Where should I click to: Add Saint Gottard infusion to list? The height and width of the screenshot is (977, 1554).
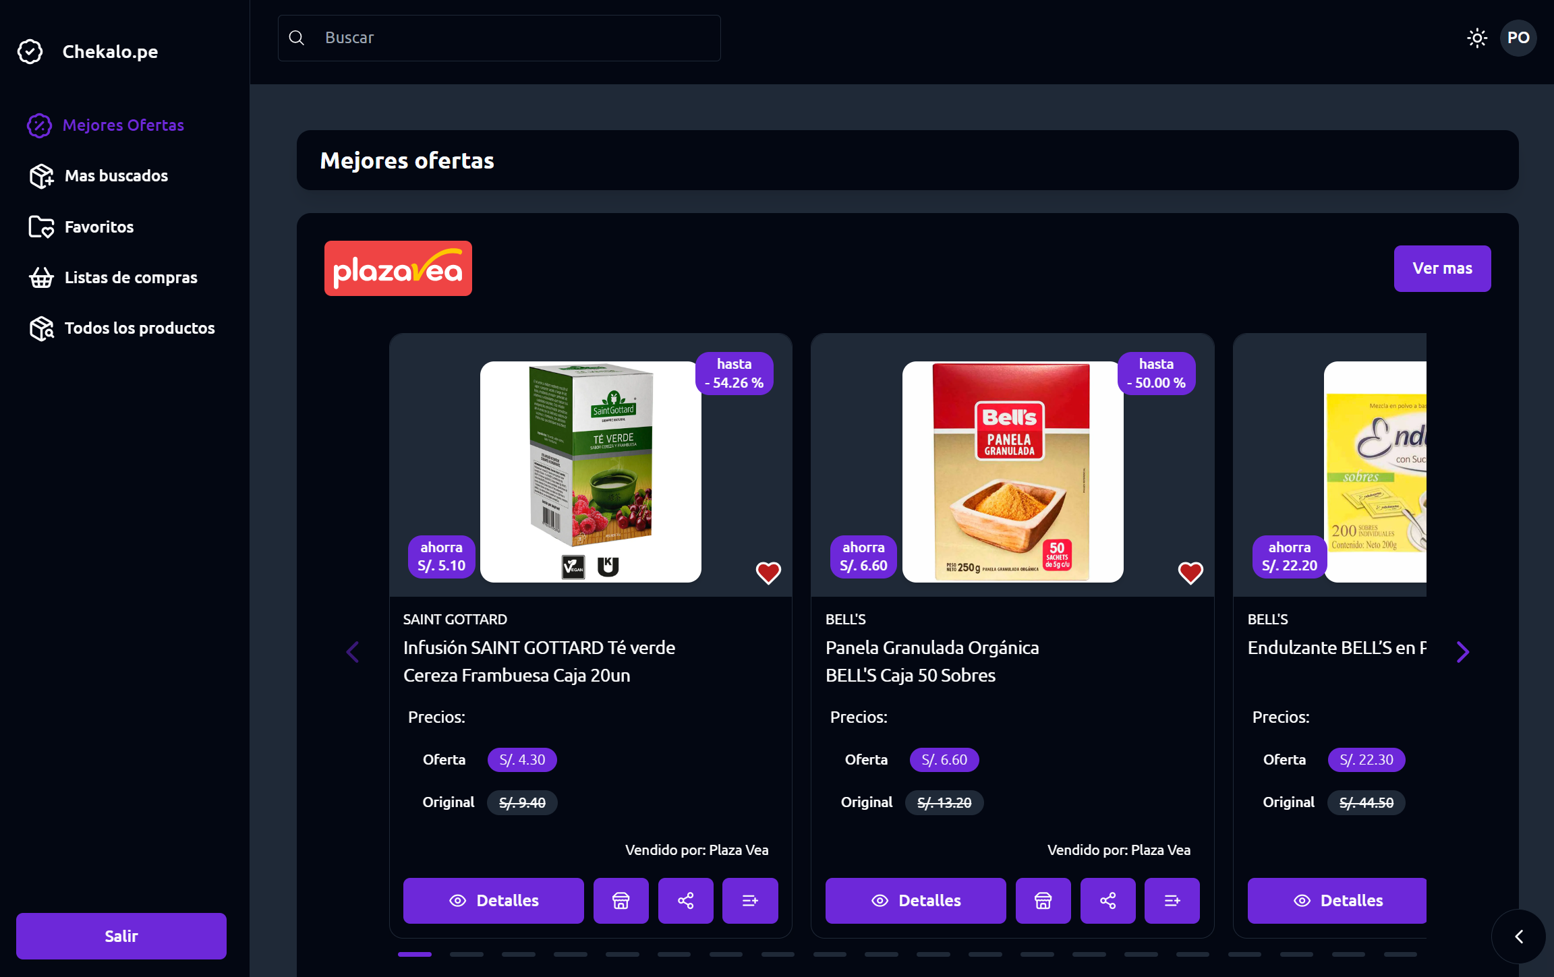tap(750, 901)
